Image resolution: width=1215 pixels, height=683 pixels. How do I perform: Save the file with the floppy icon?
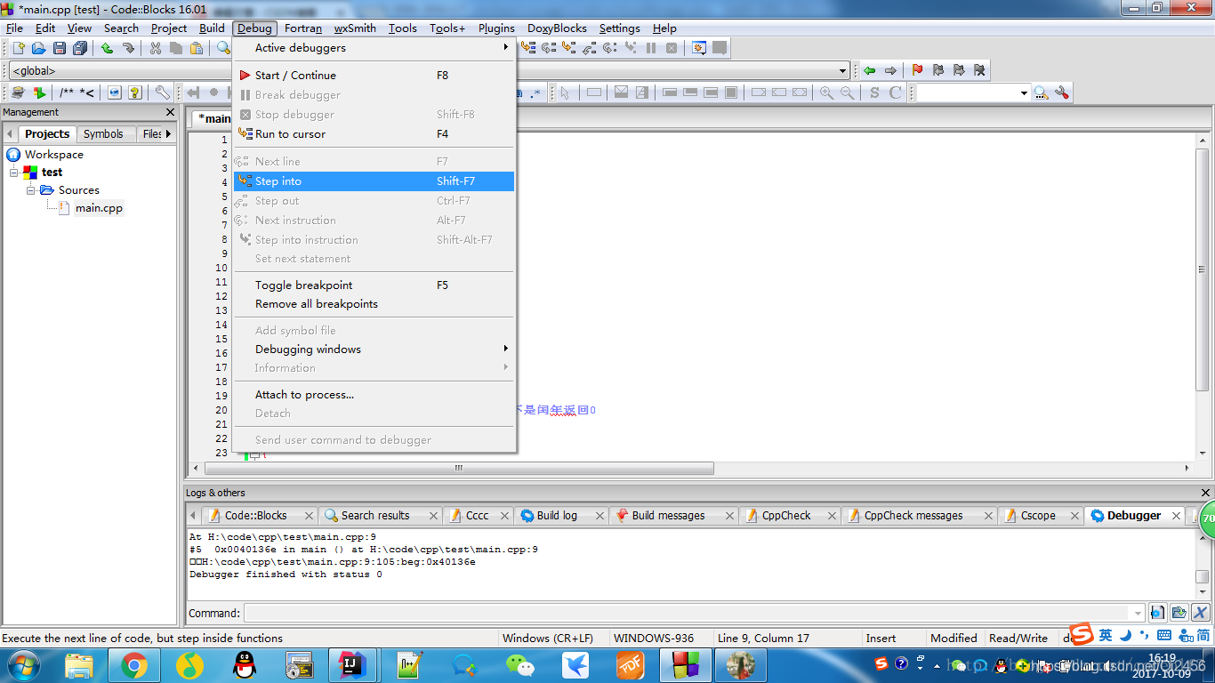[60, 48]
